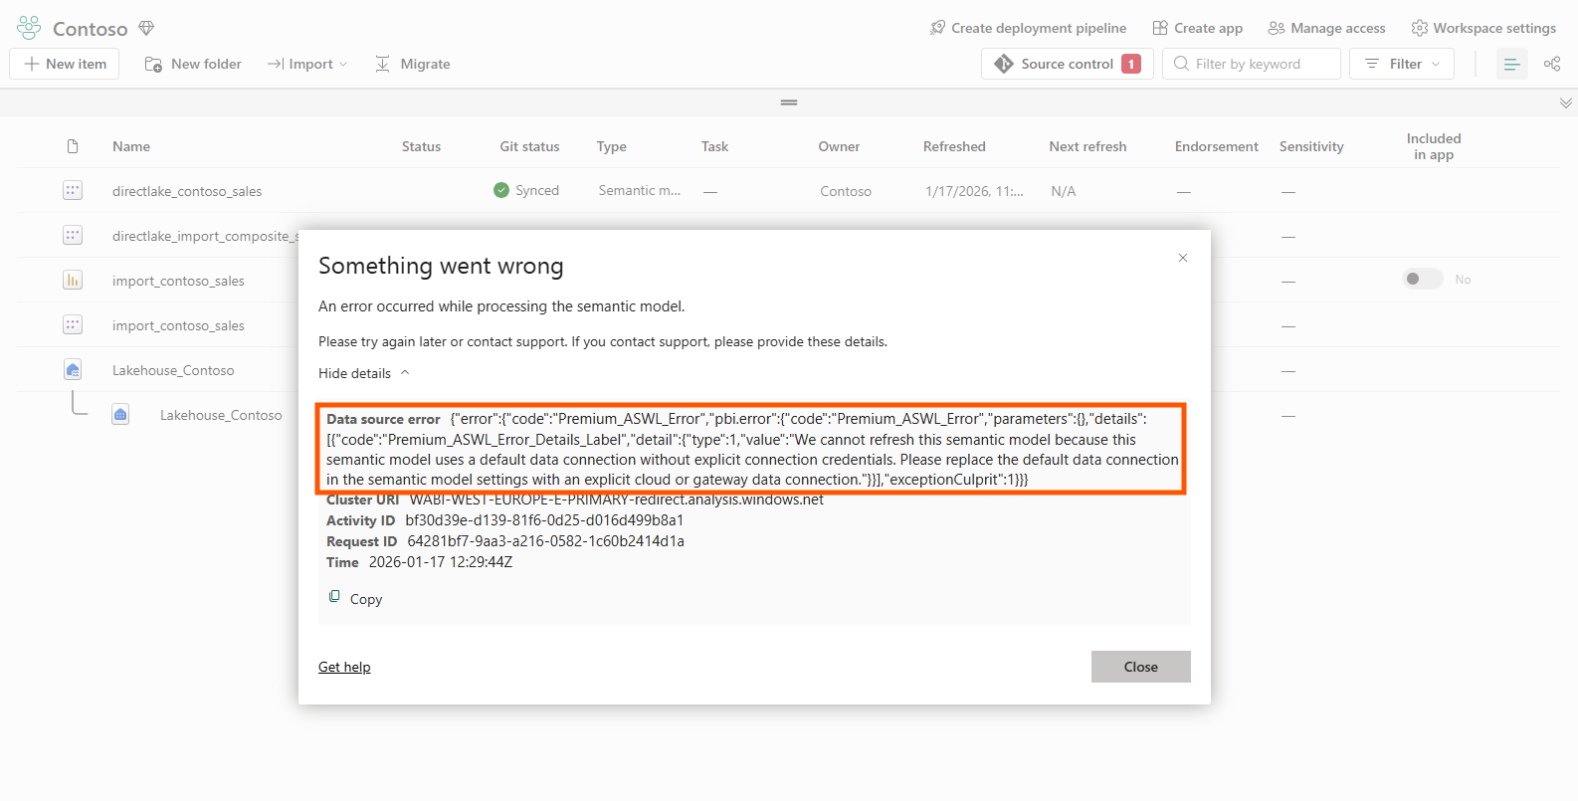Click the Time value 2026-01-17 12:29:44Z
The width and height of the screenshot is (1578, 801).
pyautogui.click(x=441, y=562)
